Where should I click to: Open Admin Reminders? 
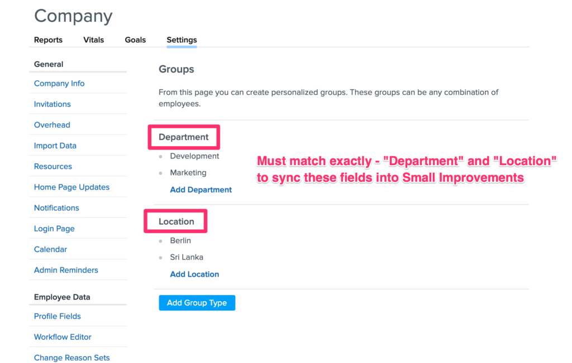[x=66, y=270]
